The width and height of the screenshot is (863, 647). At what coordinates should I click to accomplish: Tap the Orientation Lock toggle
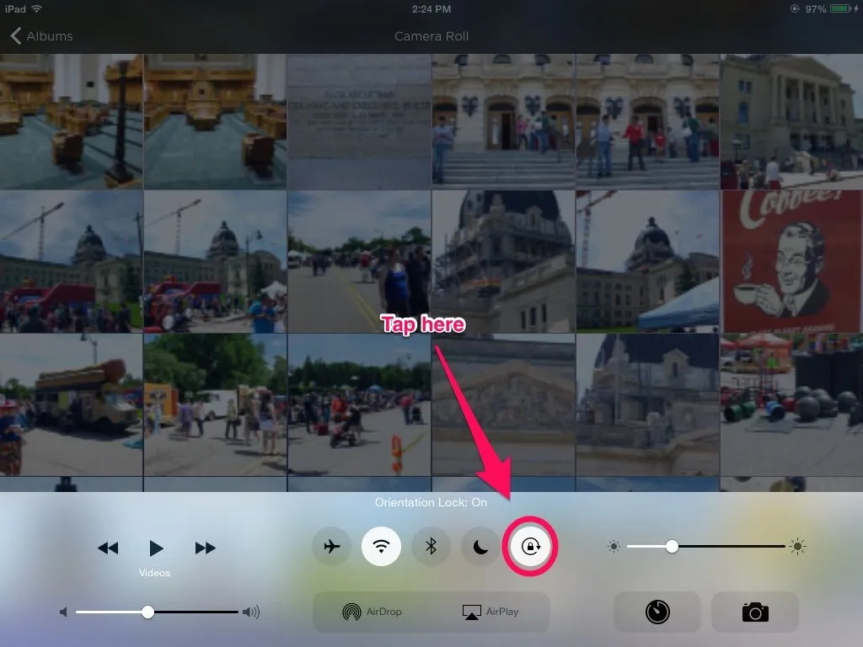[530, 547]
